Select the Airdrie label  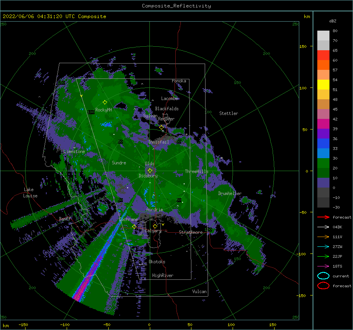[x=155, y=210]
